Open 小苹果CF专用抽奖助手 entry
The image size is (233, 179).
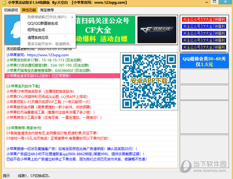tap(63, 91)
